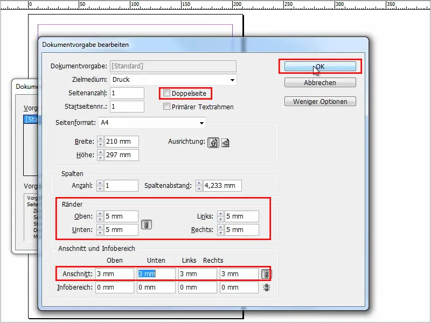Click the Infobereich Oben field

115,287
